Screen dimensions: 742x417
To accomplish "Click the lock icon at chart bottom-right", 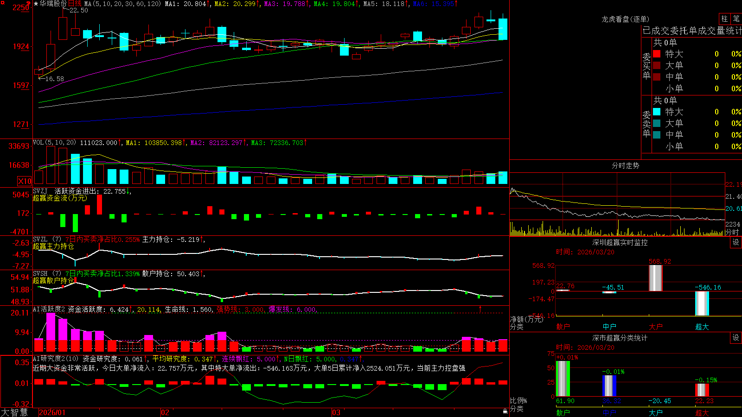I will [x=505, y=411].
